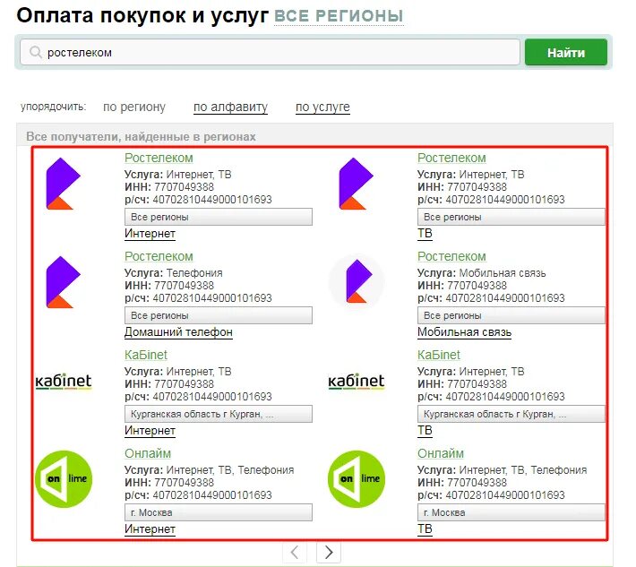Select the Домашний телефон service link
The height and width of the screenshot is (567, 636).
[178, 332]
